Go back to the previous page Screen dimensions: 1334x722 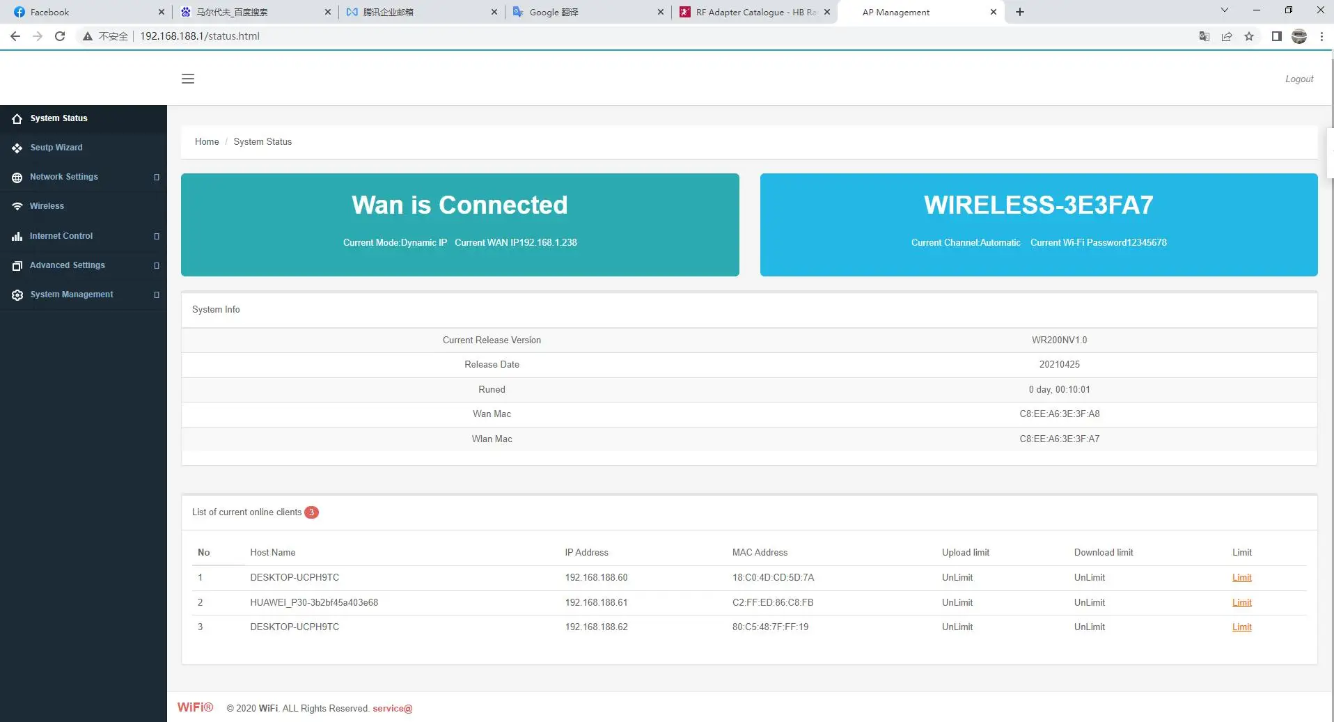pos(15,36)
